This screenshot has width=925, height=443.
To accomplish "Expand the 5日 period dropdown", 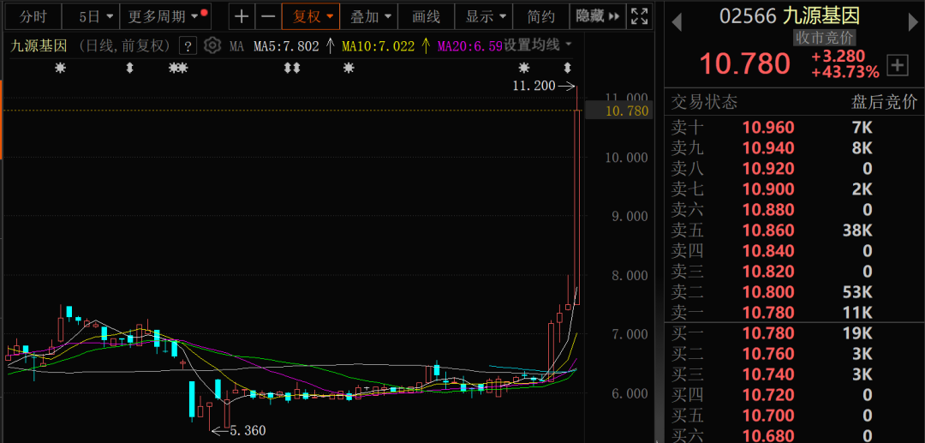I will (x=95, y=16).
